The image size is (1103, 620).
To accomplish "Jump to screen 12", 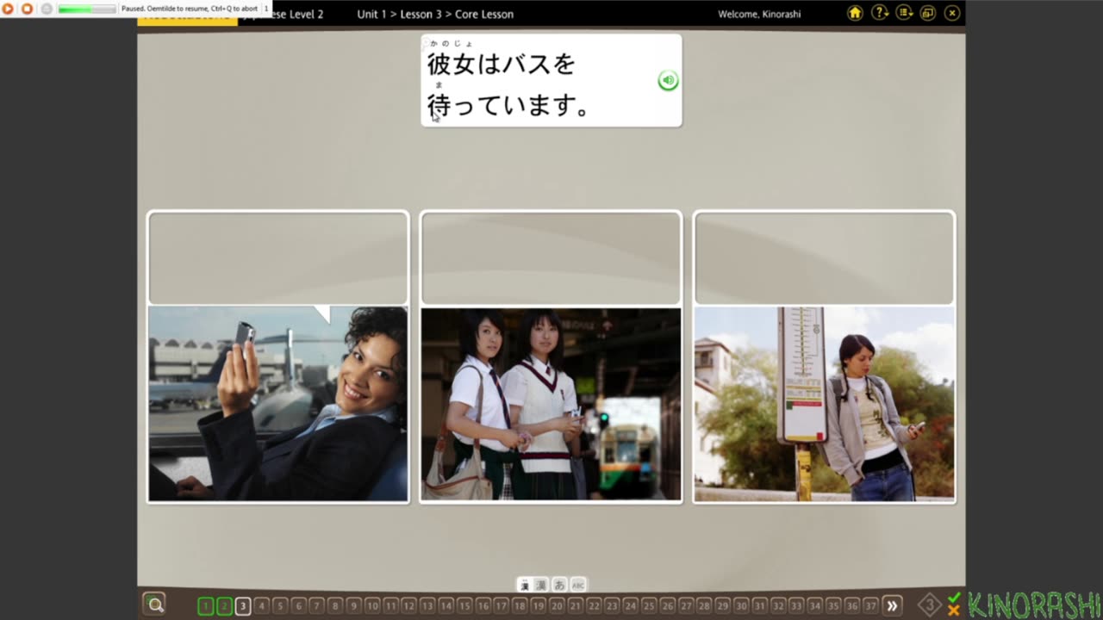I will tap(409, 605).
